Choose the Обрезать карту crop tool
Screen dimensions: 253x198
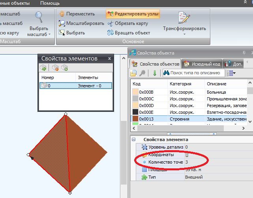128,23
